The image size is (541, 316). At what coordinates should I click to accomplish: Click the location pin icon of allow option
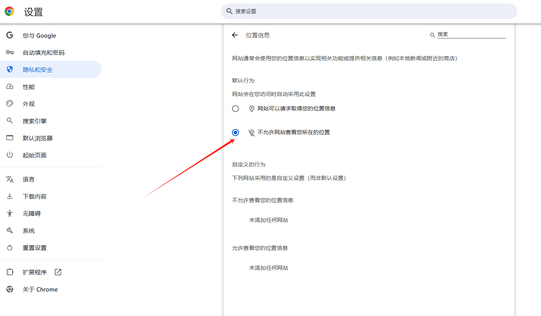click(252, 109)
